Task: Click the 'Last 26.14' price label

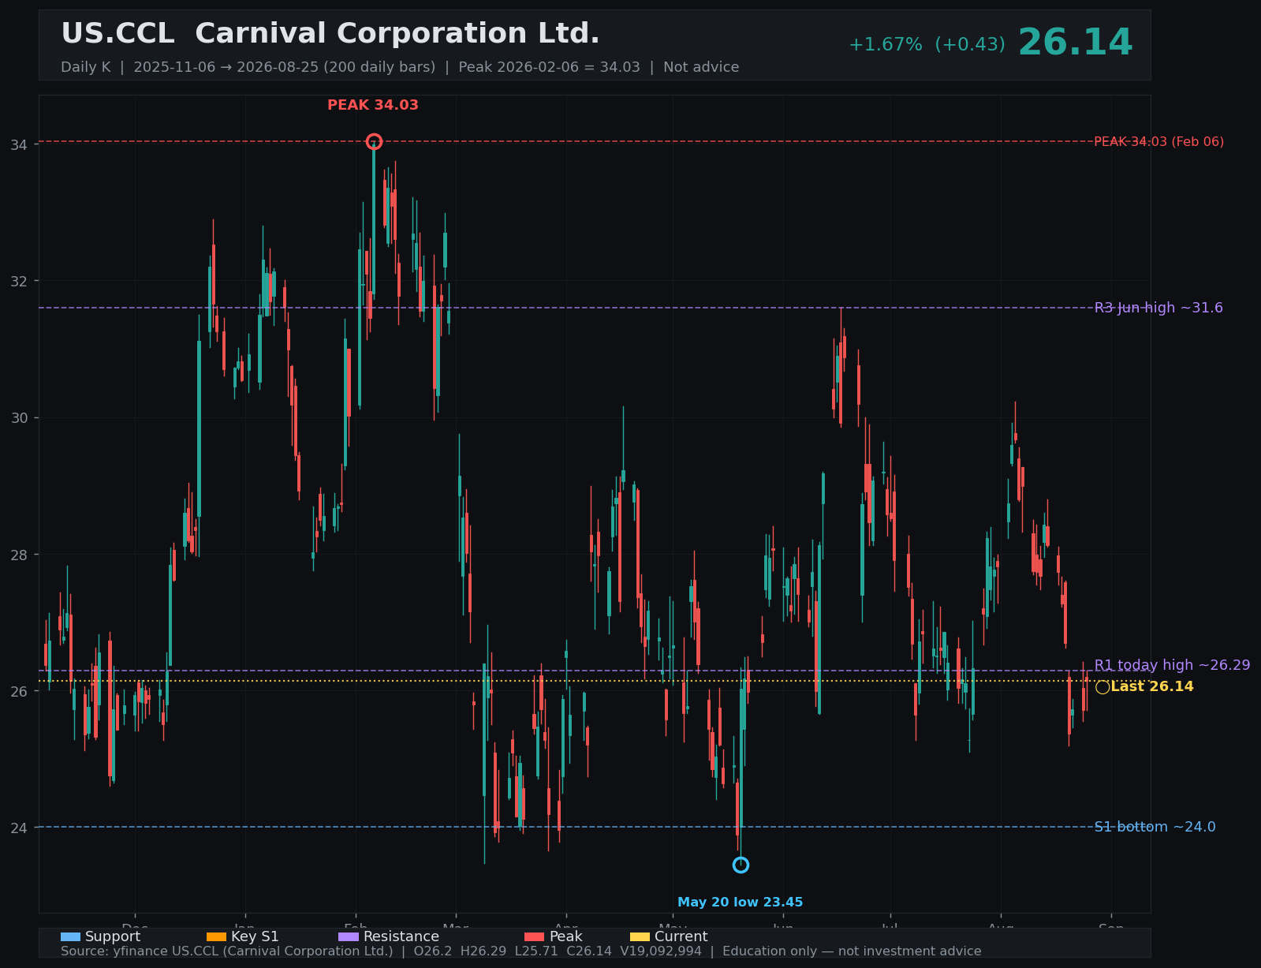Action: pyautogui.click(x=1152, y=687)
